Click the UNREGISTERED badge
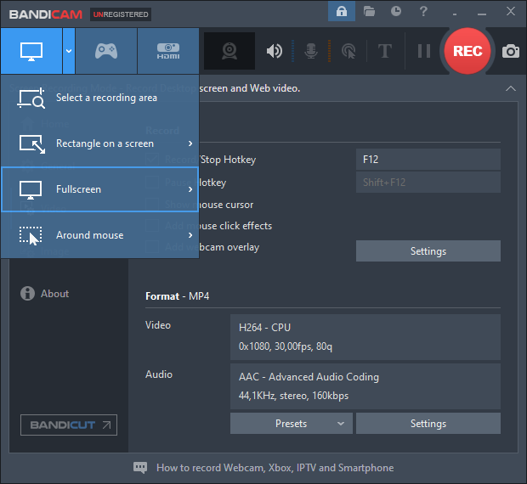Screen dimensions: 527x484 coord(121,14)
